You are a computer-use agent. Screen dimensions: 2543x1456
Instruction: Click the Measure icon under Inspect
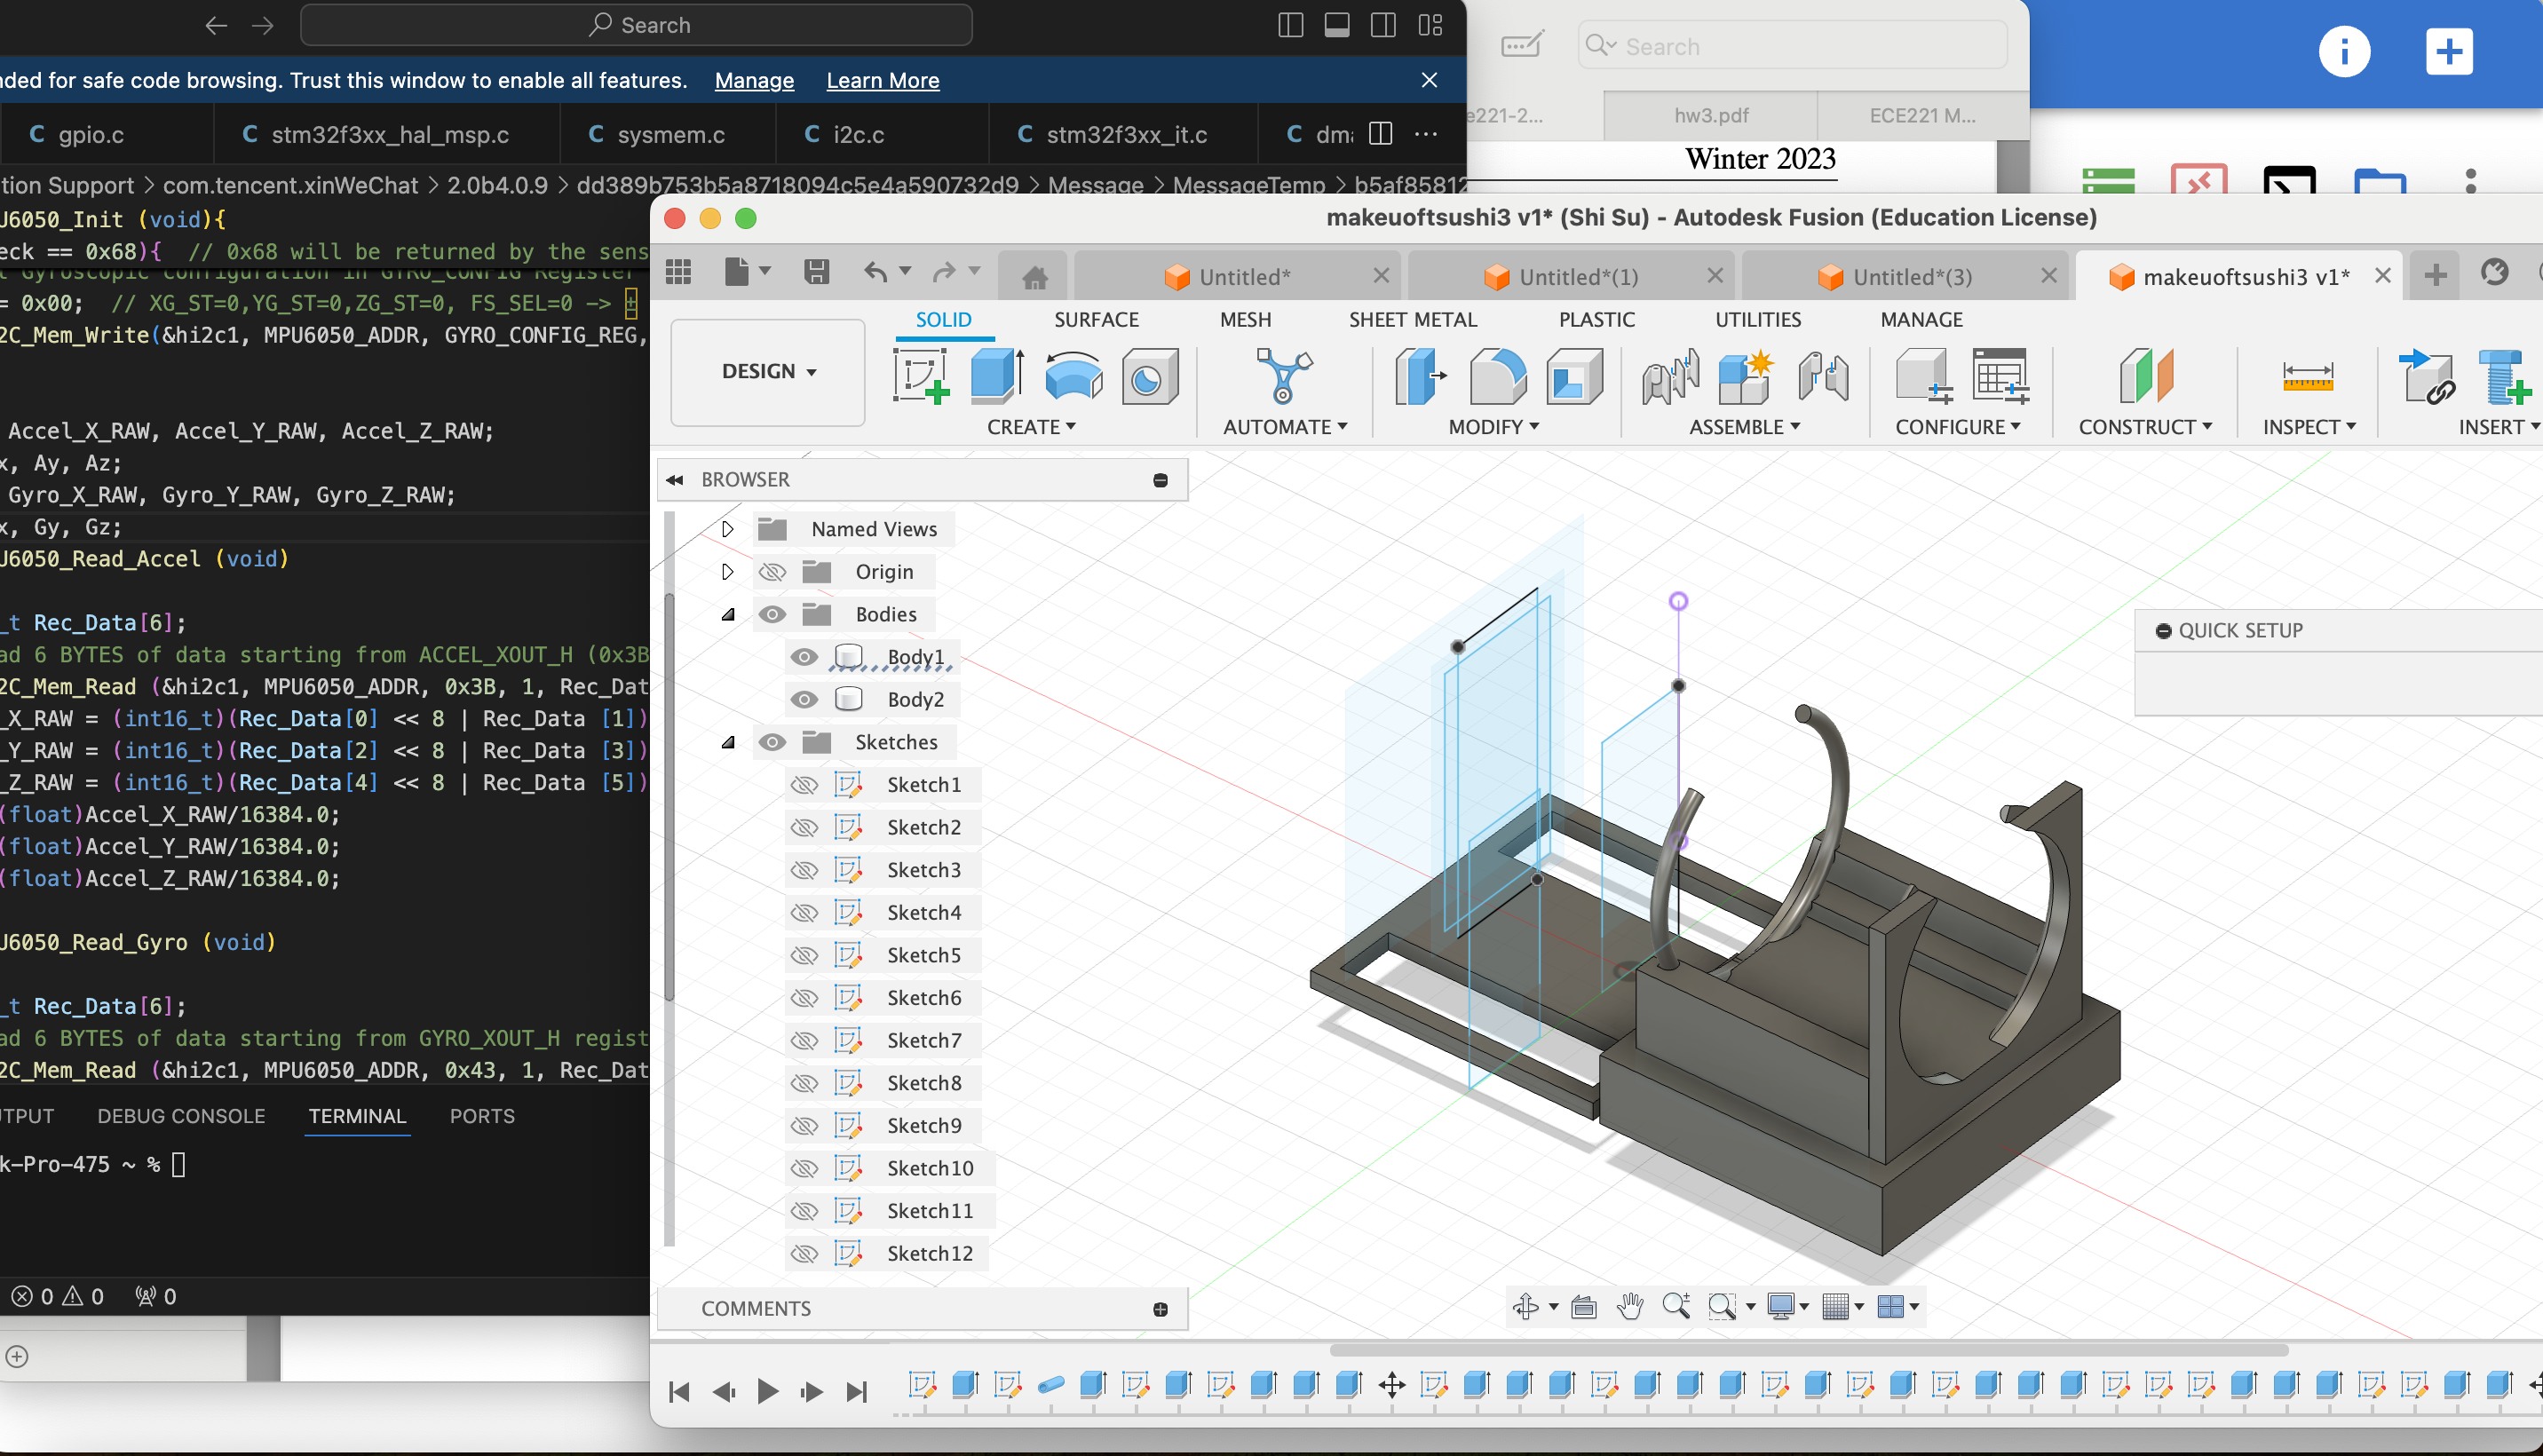2307,376
